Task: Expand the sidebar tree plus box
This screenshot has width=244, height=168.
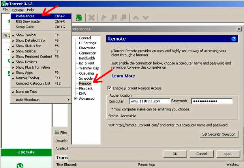Action: coord(5,35)
